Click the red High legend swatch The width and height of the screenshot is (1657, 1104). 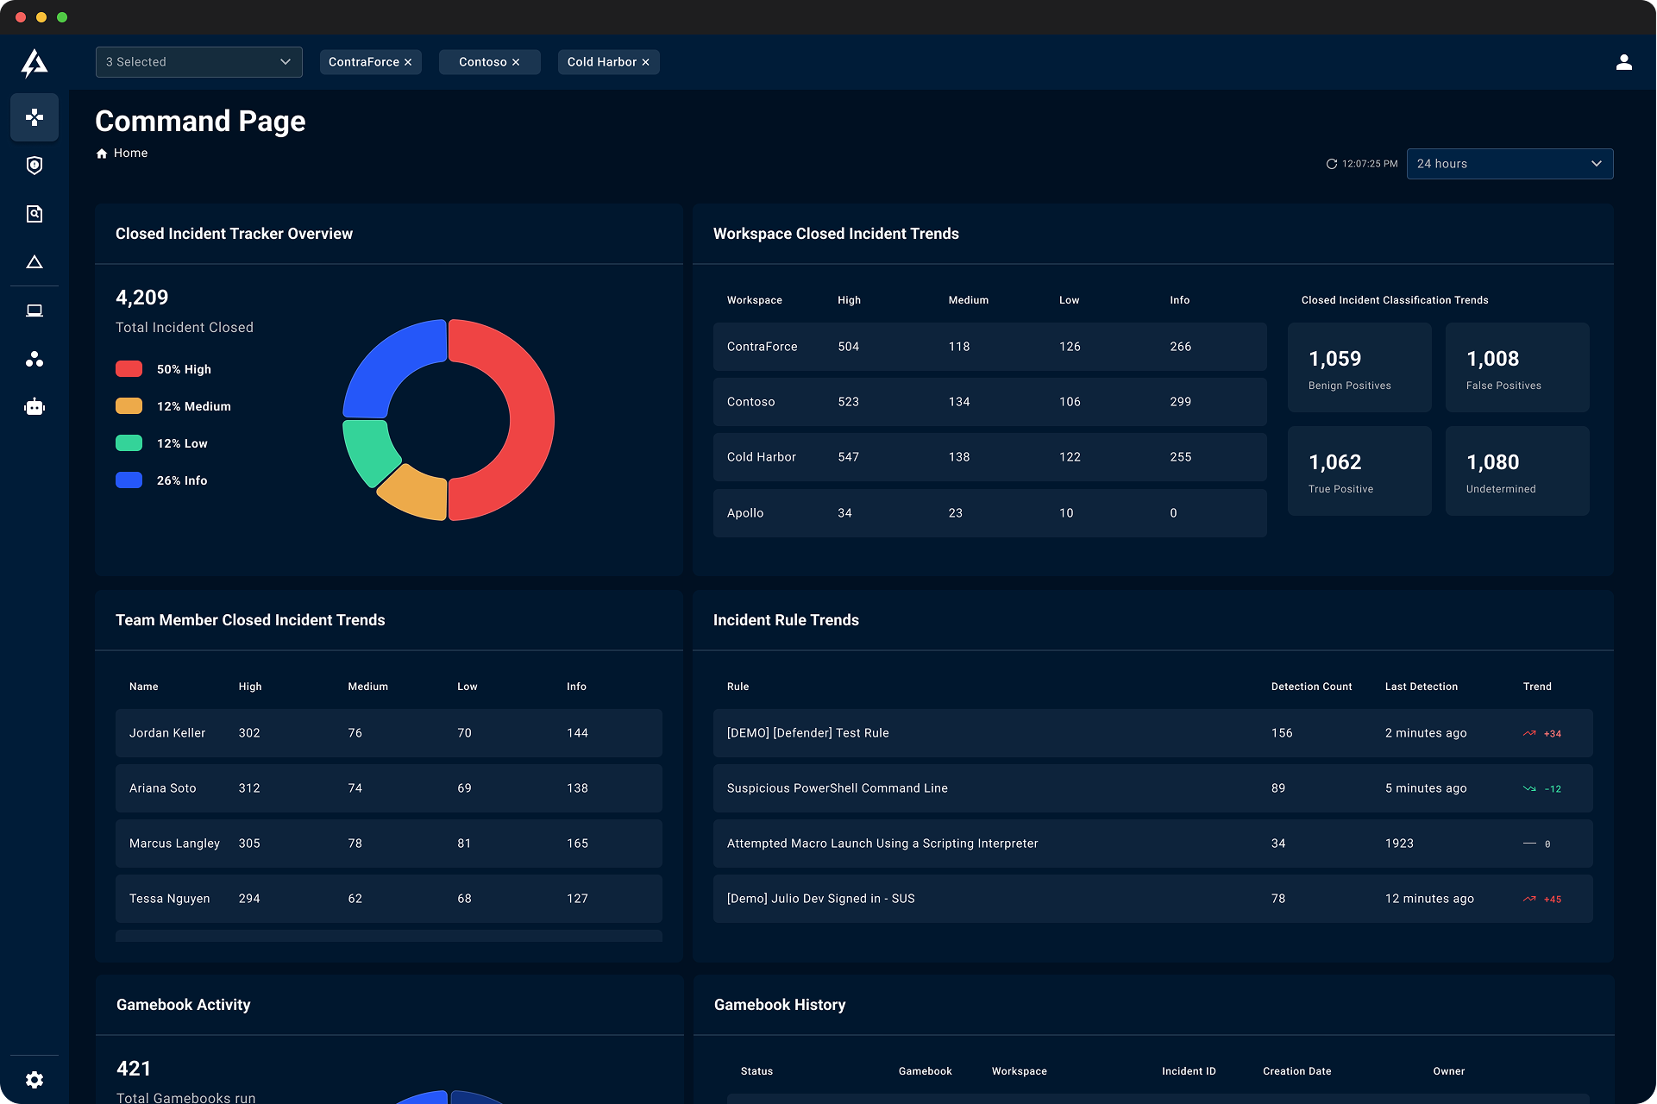[129, 369]
